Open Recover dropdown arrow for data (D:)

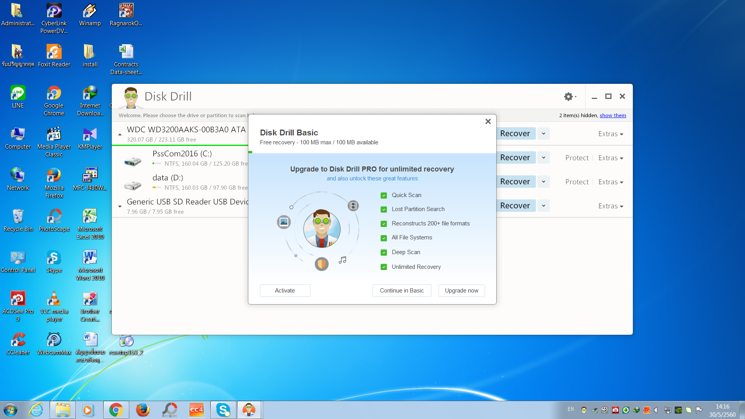(544, 182)
